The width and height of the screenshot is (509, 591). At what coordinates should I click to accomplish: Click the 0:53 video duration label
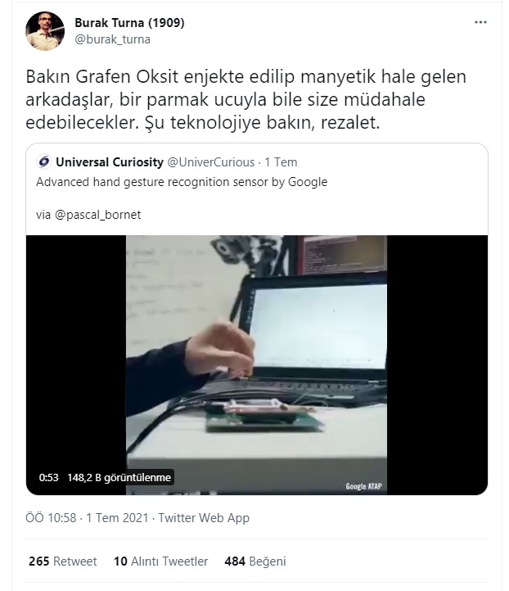coord(48,478)
